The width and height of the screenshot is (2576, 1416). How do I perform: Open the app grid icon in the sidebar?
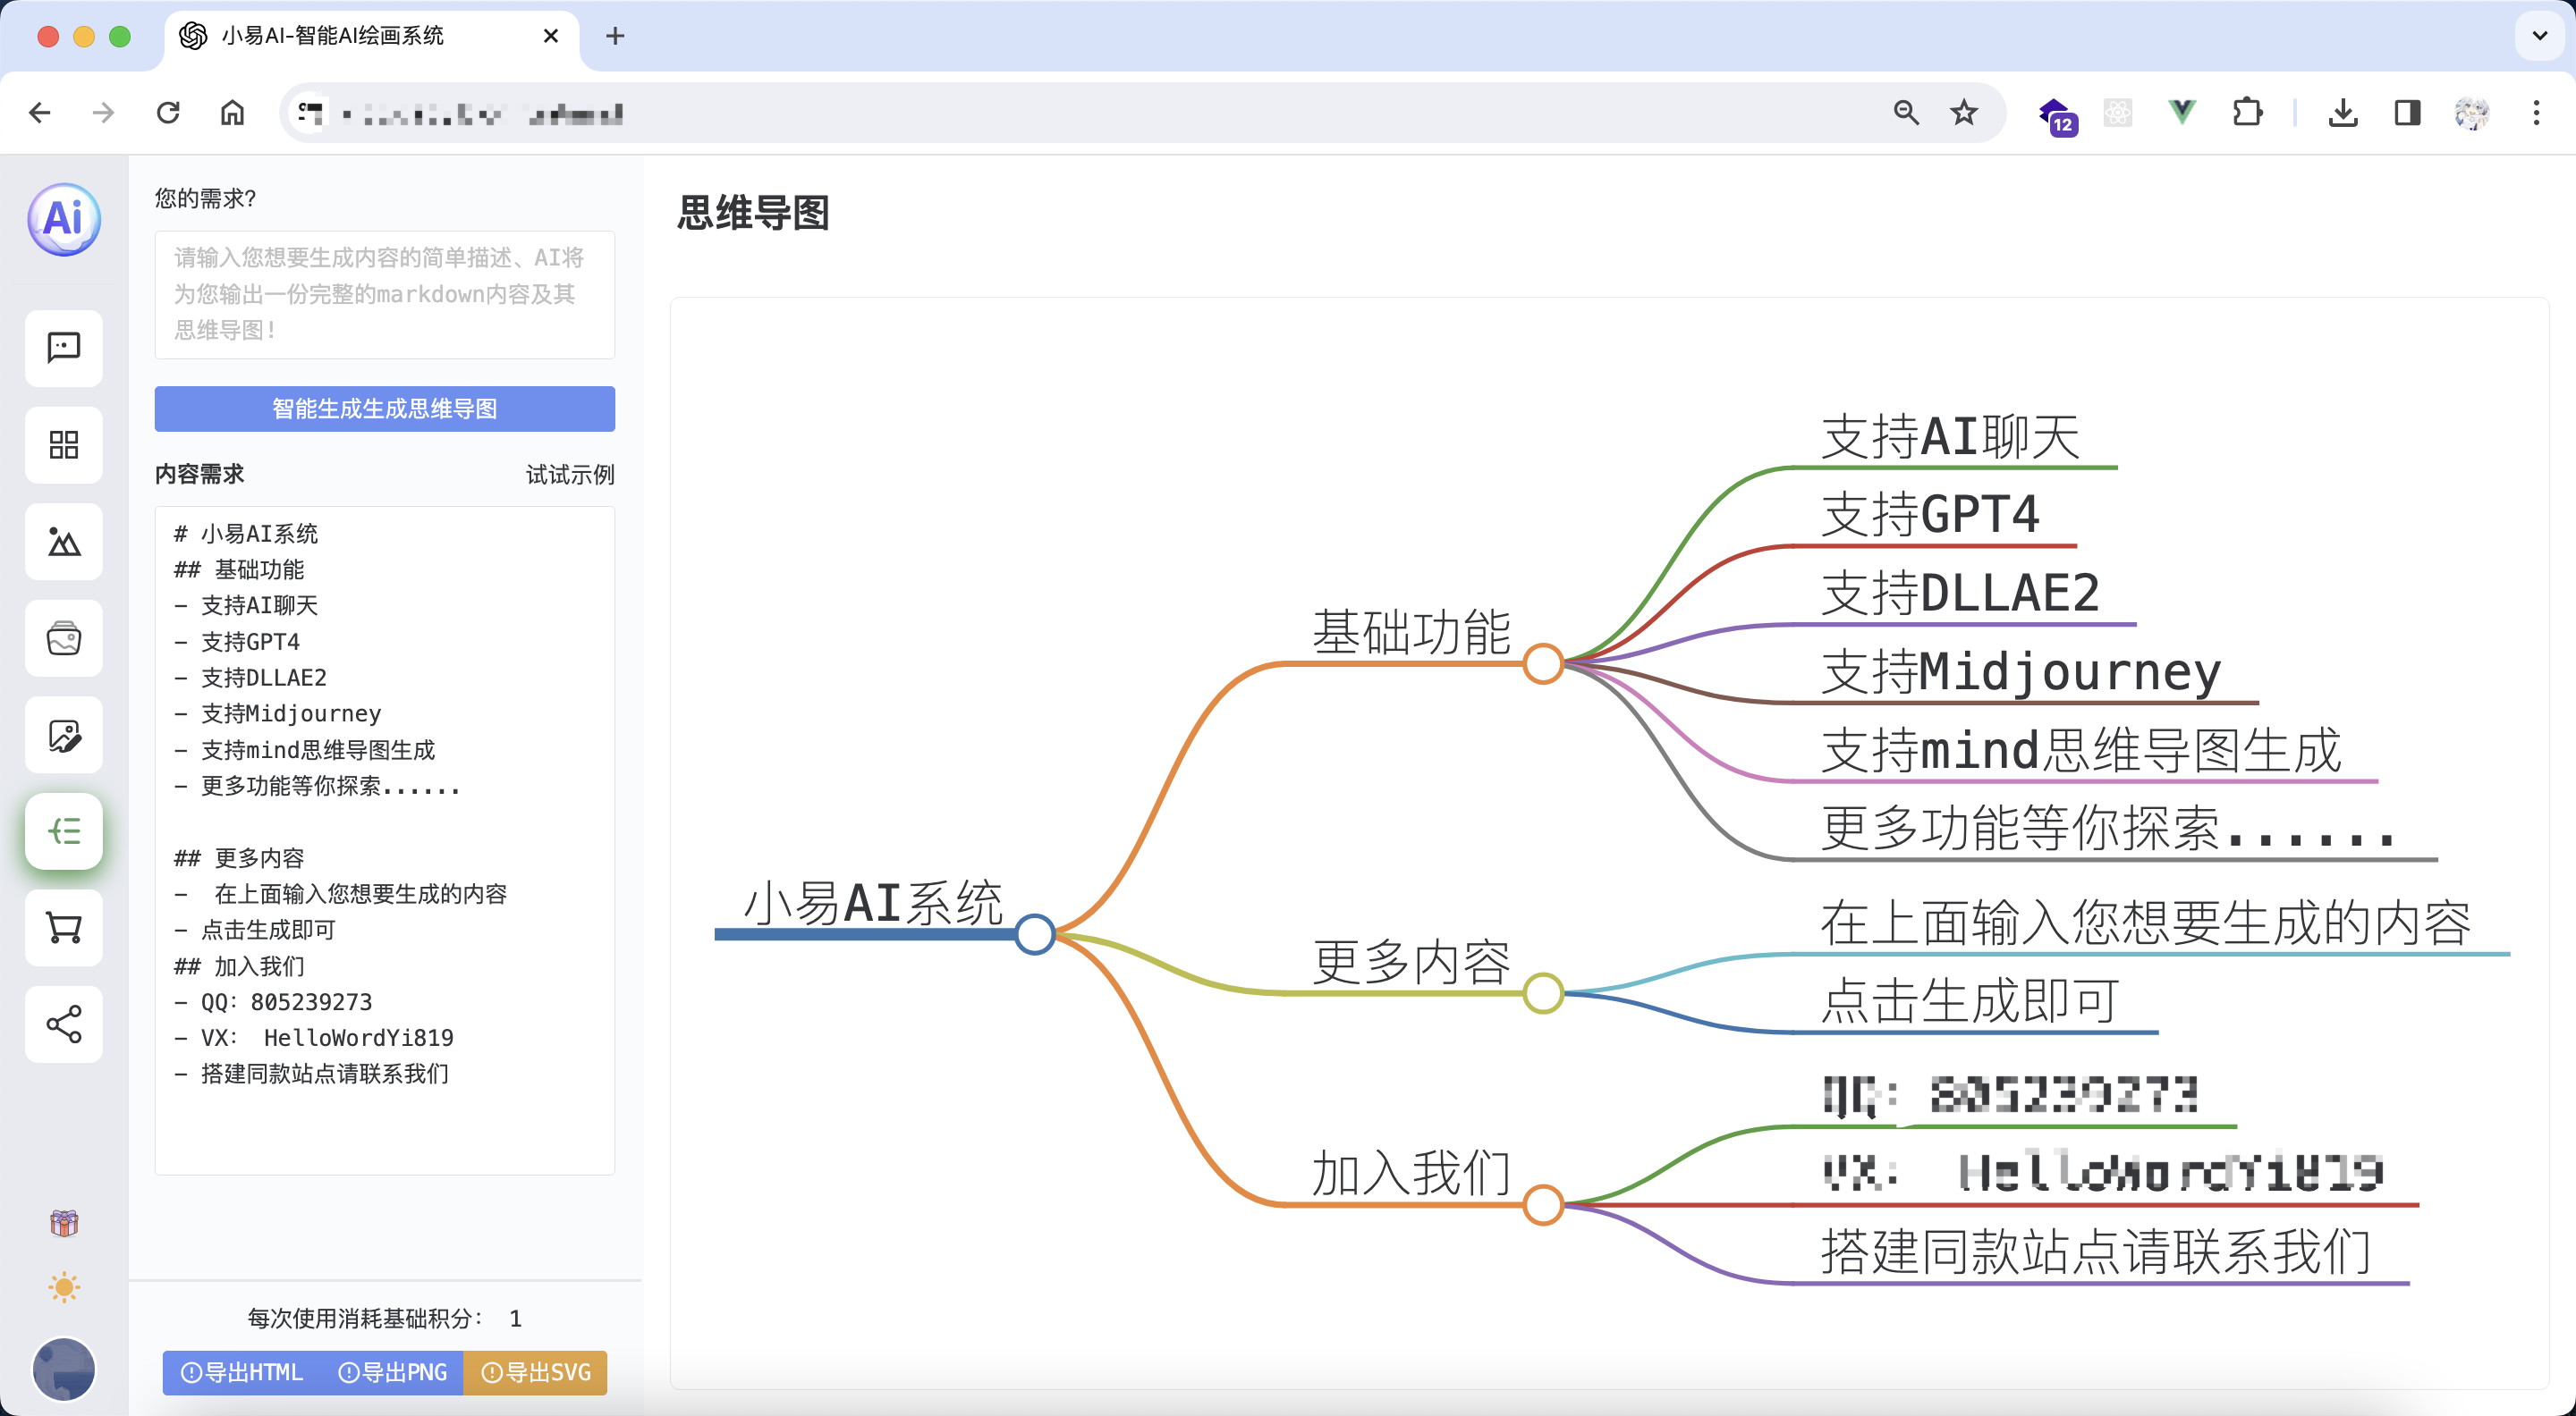64,444
